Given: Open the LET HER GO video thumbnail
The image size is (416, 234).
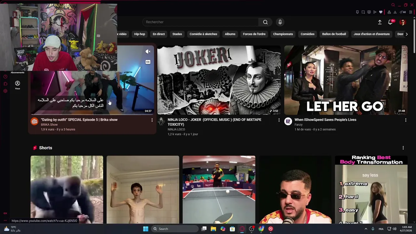Looking at the screenshot, I should [x=346, y=80].
